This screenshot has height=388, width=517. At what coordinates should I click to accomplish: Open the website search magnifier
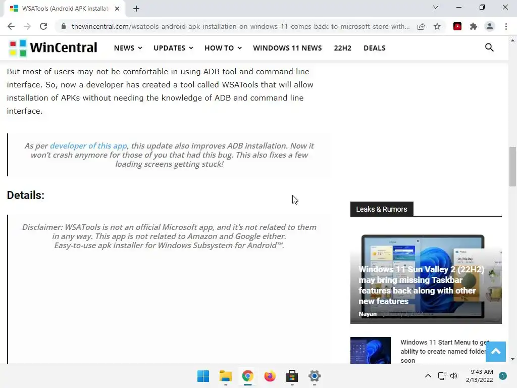pyautogui.click(x=489, y=47)
